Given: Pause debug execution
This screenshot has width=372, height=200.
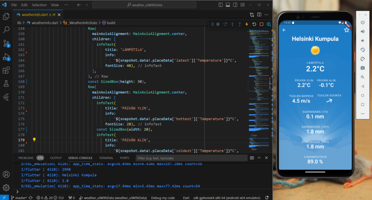Looking at the screenshot, I should point(218,24).
